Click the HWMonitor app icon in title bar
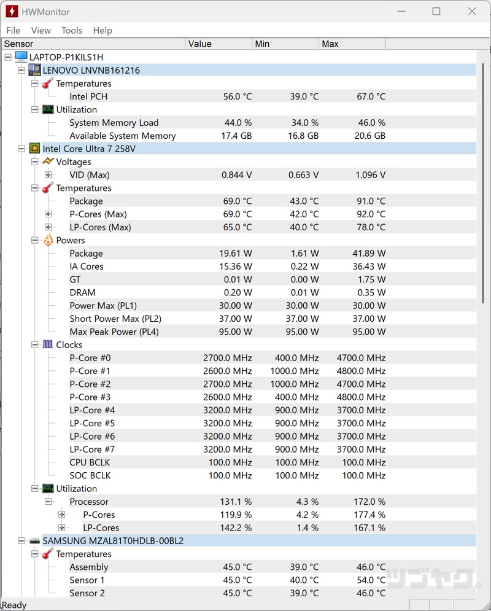 (12, 11)
